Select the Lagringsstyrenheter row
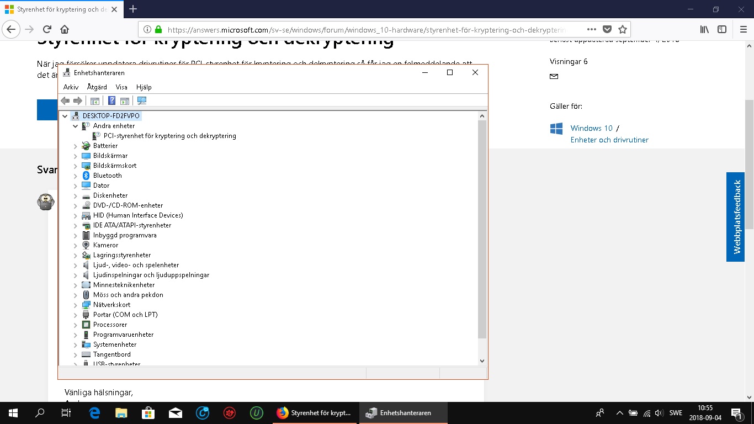This screenshot has height=424, width=754. pyautogui.click(x=122, y=255)
